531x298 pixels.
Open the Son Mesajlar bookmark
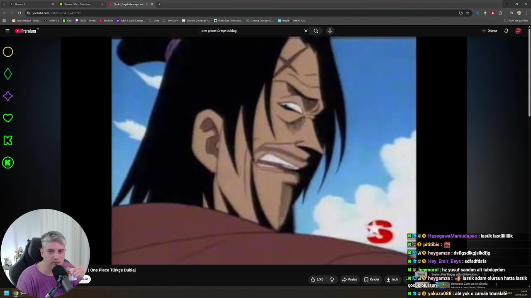26,20
